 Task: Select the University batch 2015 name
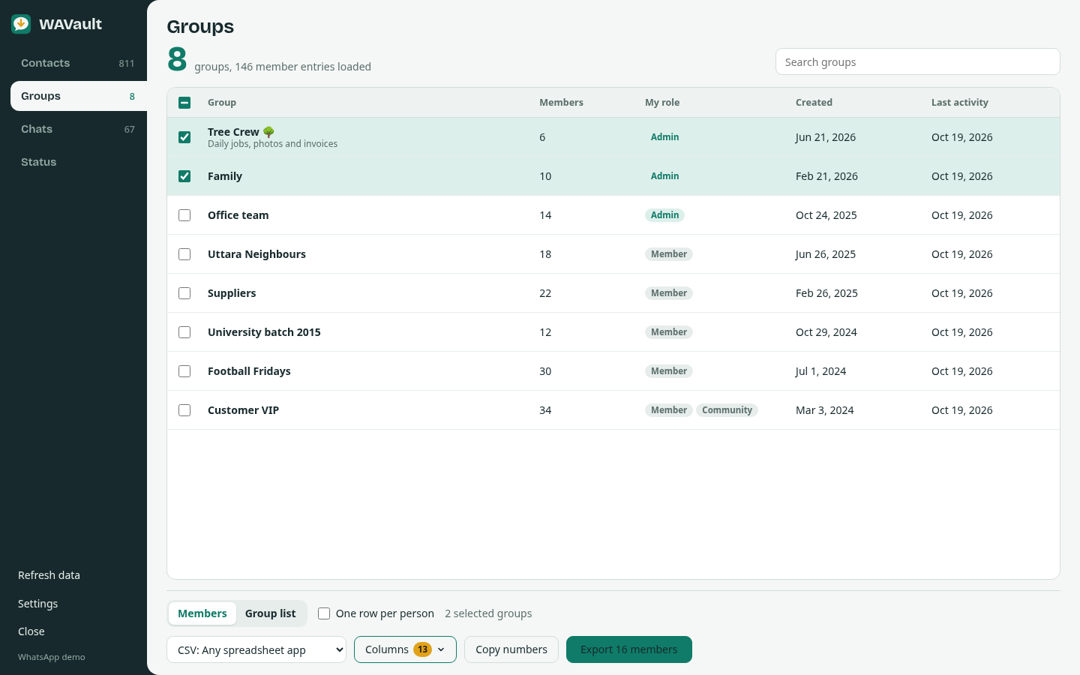tap(264, 332)
